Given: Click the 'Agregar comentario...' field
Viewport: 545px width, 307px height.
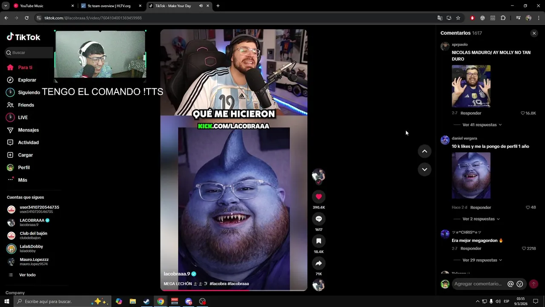Looking at the screenshot, I should coord(478,284).
